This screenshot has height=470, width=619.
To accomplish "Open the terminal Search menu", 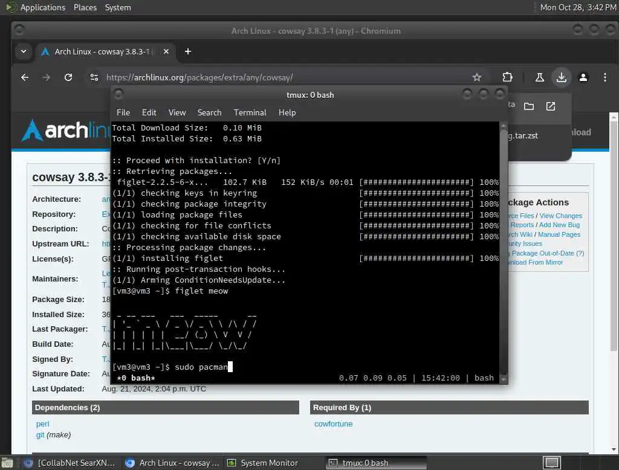I will tap(209, 112).
